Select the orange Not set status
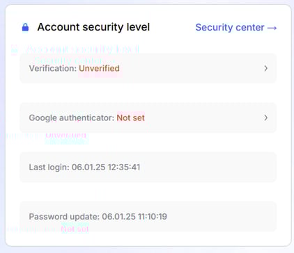 coord(130,118)
